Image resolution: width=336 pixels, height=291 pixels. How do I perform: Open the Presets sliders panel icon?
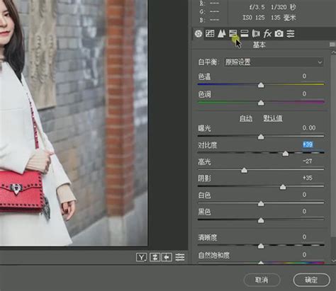pyautogui.click(x=291, y=34)
